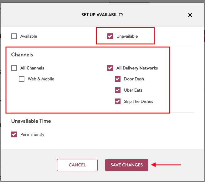
Task: Disable the Skip The Dishes checkbox
Action: click(118, 101)
